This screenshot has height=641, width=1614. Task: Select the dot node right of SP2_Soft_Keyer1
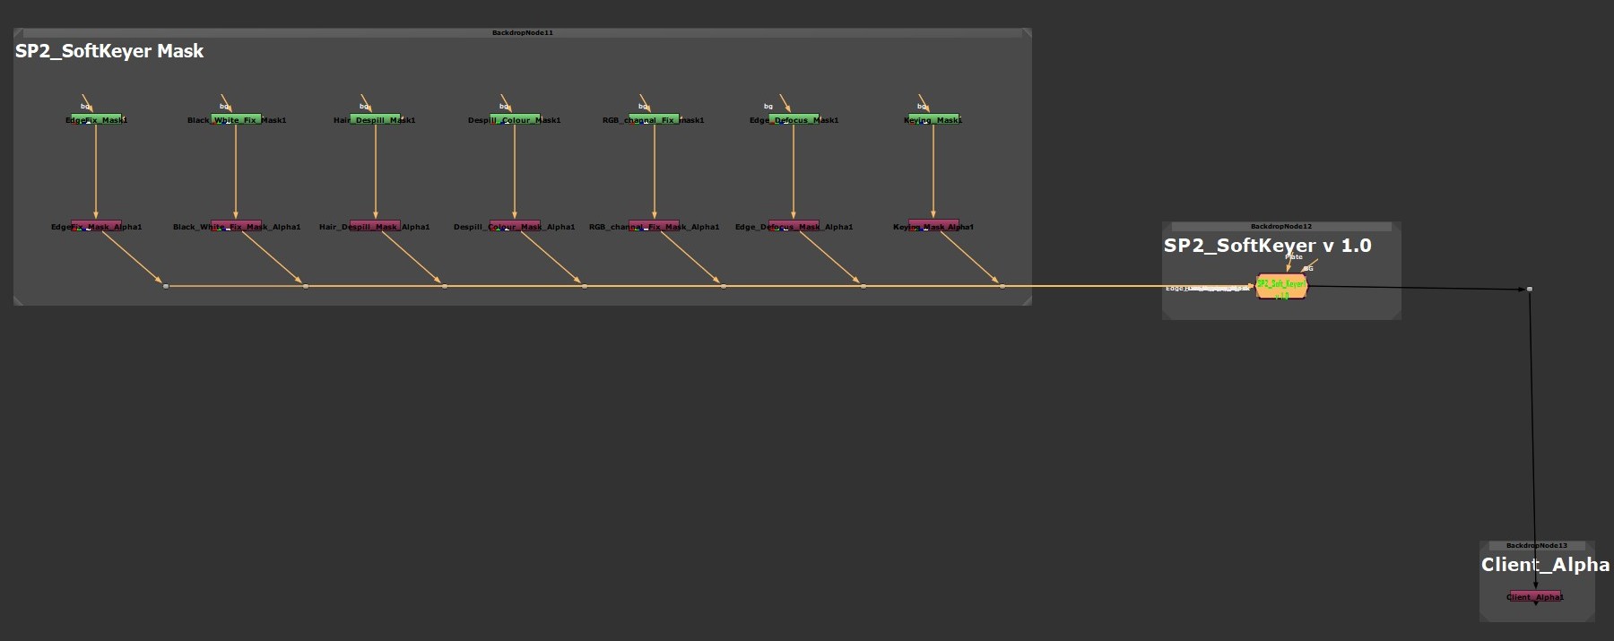click(x=1530, y=289)
